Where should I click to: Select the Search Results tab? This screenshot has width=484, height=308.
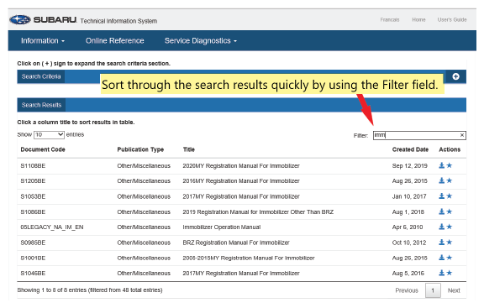coord(41,105)
